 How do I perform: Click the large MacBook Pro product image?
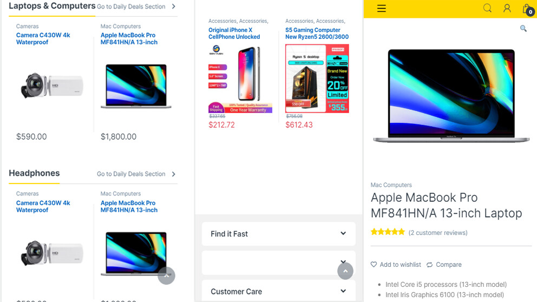450,96
